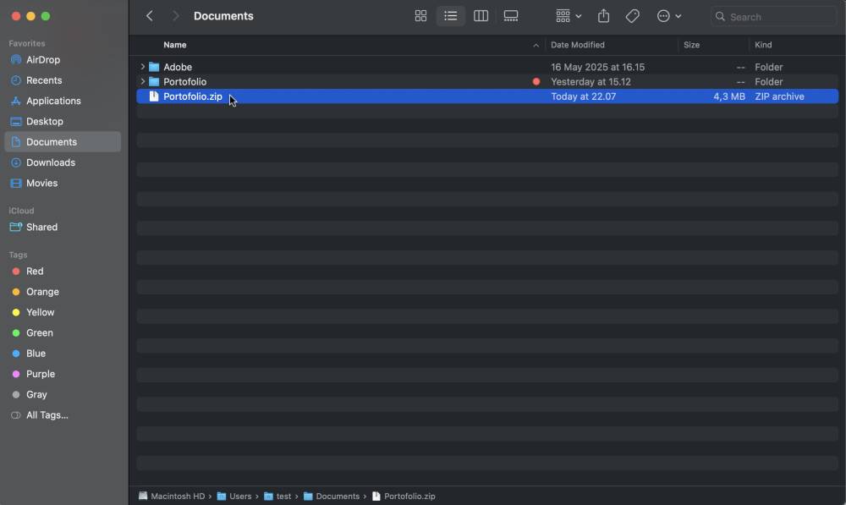
Task: Sort by Date Modified column
Action: [x=577, y=45]
